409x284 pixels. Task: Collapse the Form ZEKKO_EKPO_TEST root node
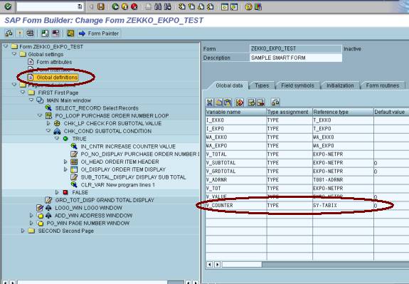(6, 46)
